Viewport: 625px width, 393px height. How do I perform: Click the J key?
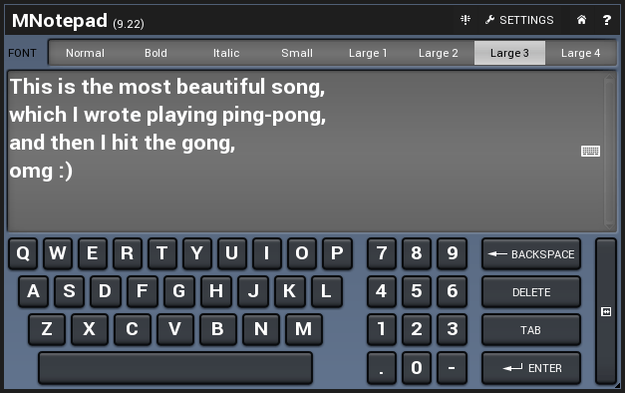[253, 291]
